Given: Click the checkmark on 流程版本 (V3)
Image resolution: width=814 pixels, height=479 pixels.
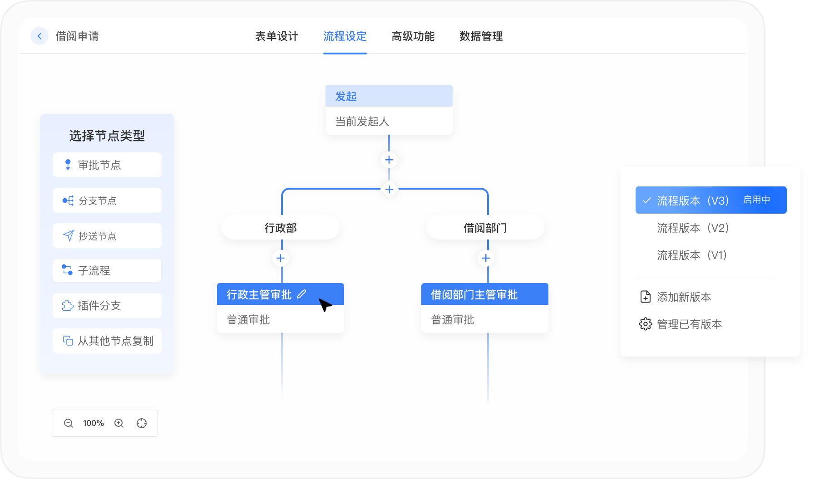Looking at the screenshot, I should (x=647, y=200).
